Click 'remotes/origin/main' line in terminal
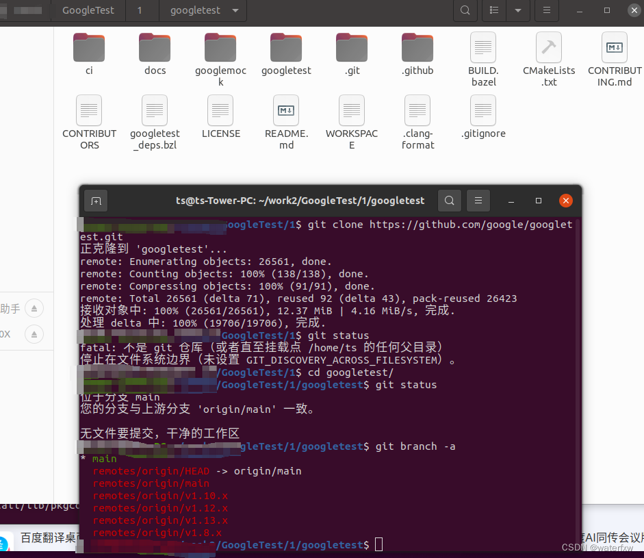Viewport: 644px width, 558px height. 151,483
